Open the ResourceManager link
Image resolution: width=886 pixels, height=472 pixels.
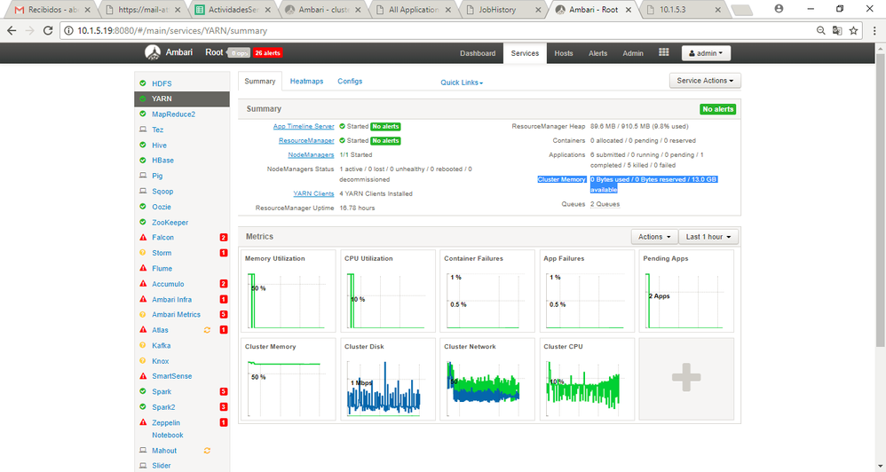(x=306, y=140)
